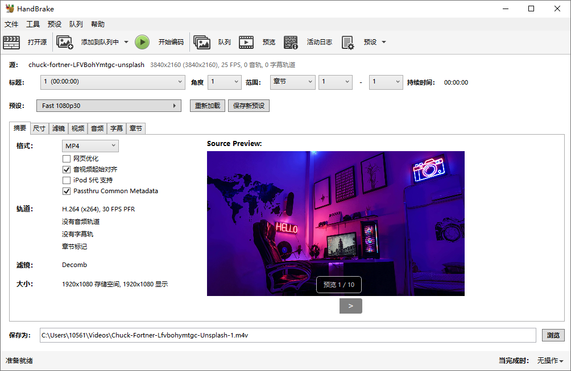Open the 预设 menu in menu bar
Viewport: 571px width, 371px height.
pos(54,24)
